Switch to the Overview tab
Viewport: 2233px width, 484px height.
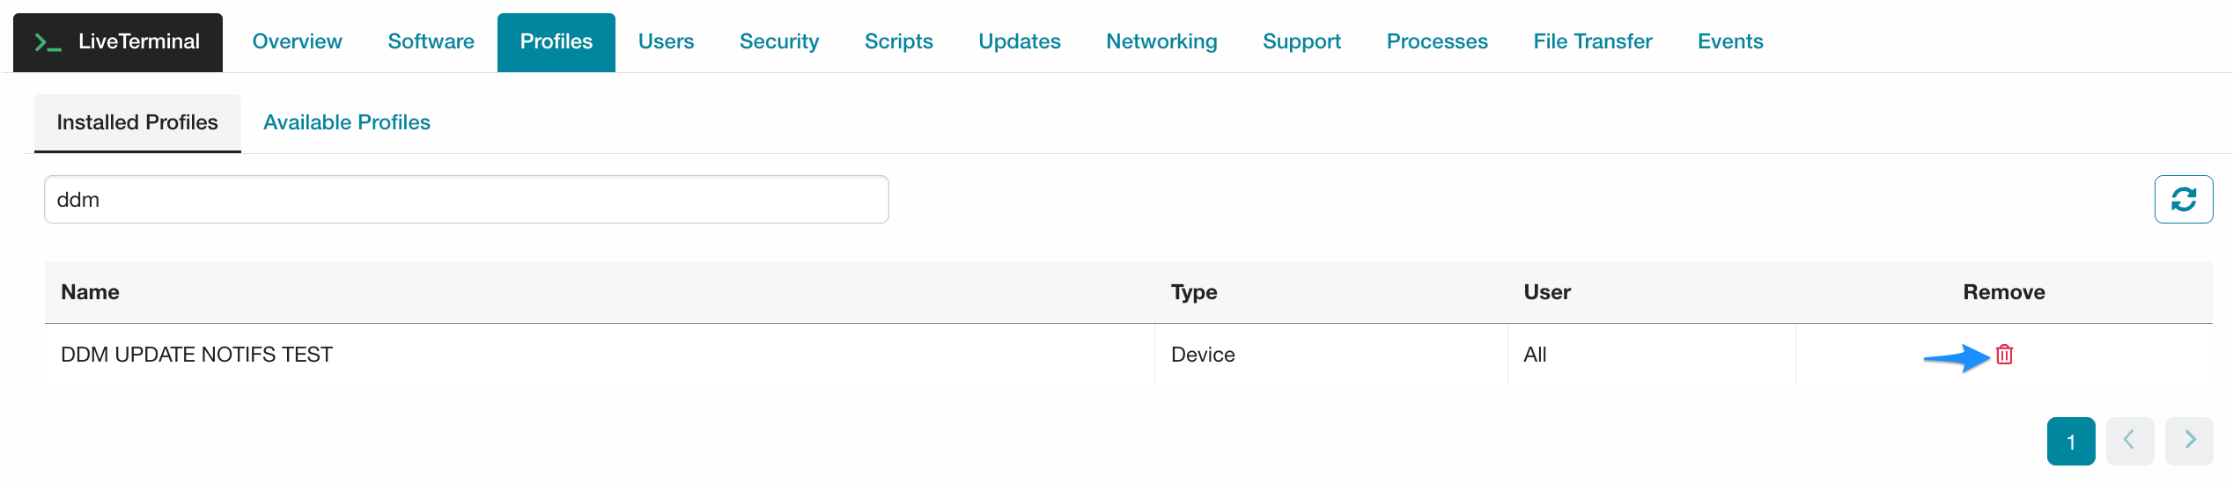click(297, 42)
